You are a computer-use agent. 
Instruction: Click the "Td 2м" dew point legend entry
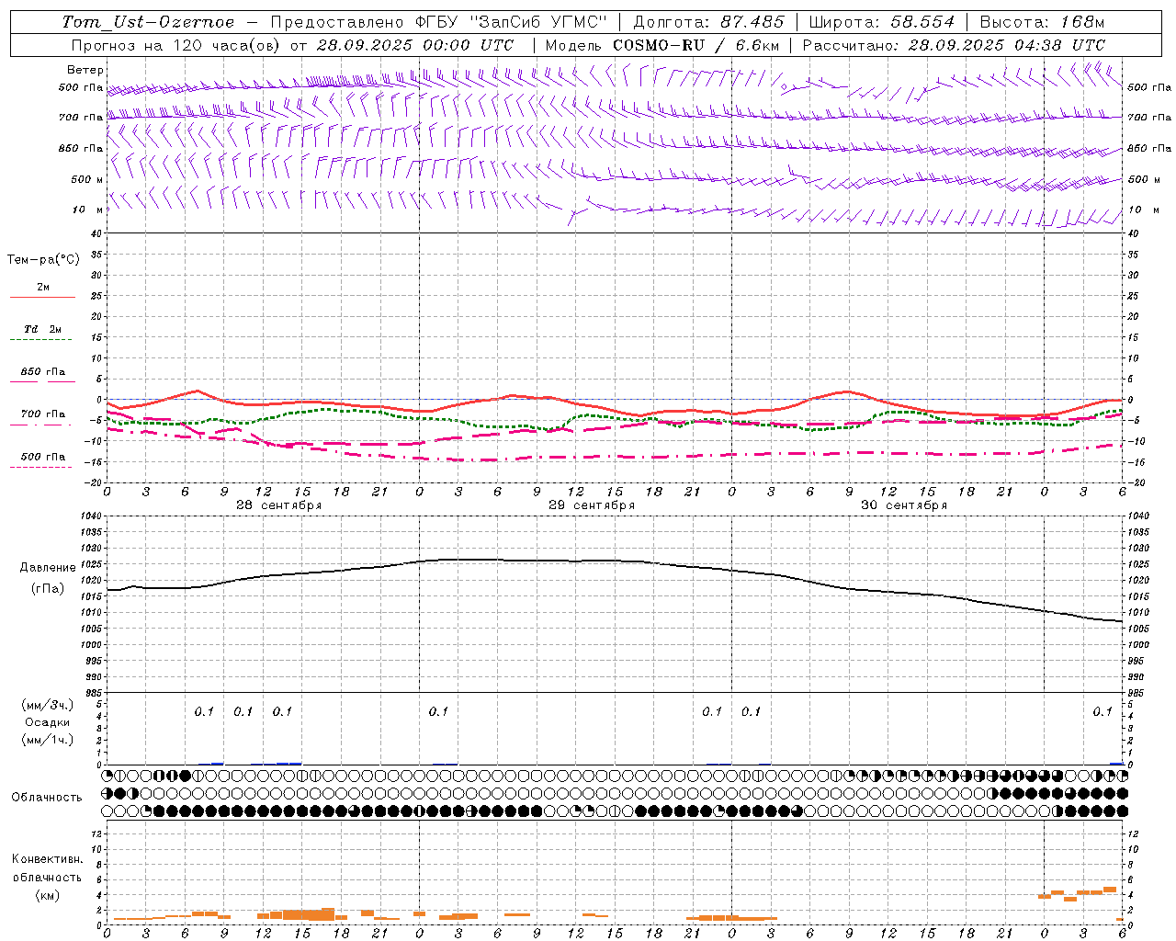tap(42, 329)
